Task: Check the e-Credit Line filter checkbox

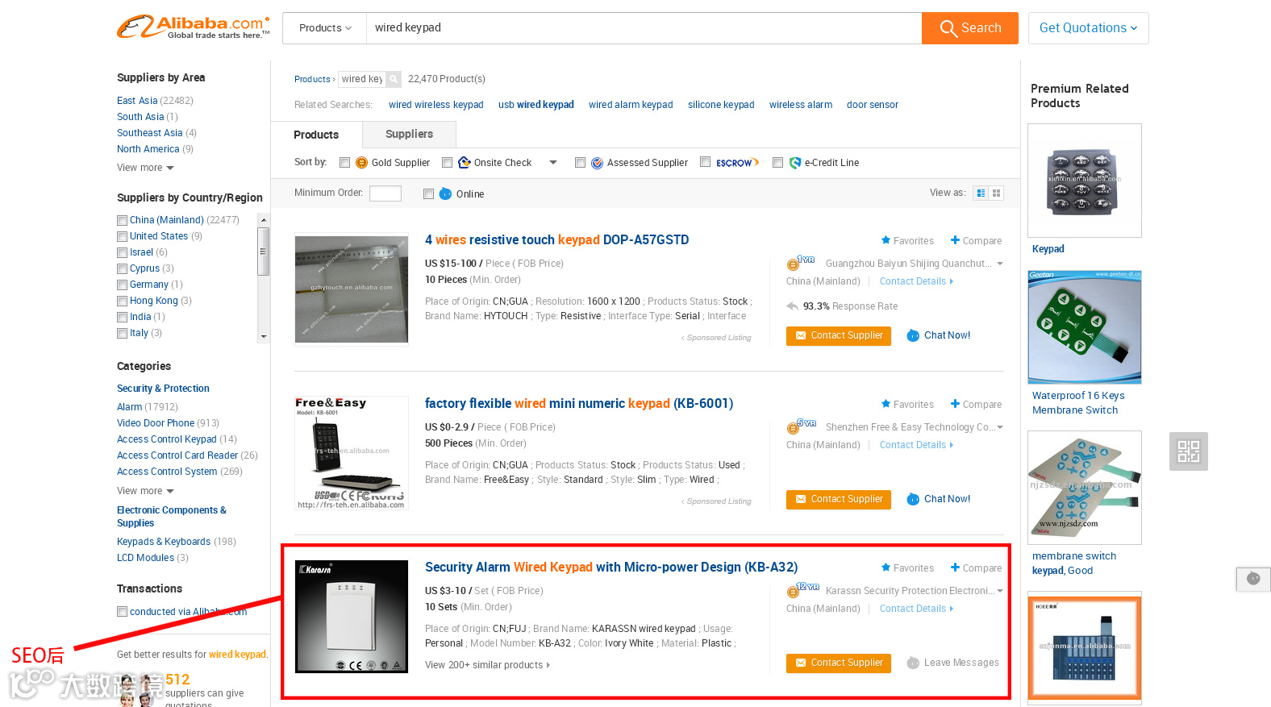Action: pyautogui.click(x=778, y=163)
